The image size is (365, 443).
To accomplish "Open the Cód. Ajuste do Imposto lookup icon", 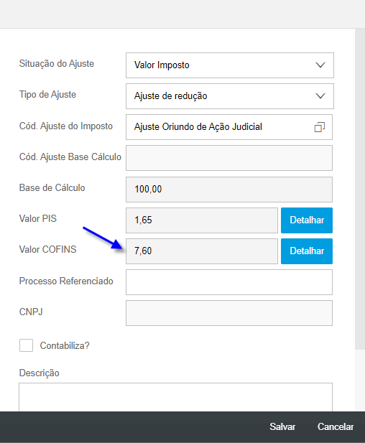I will 320,127.
